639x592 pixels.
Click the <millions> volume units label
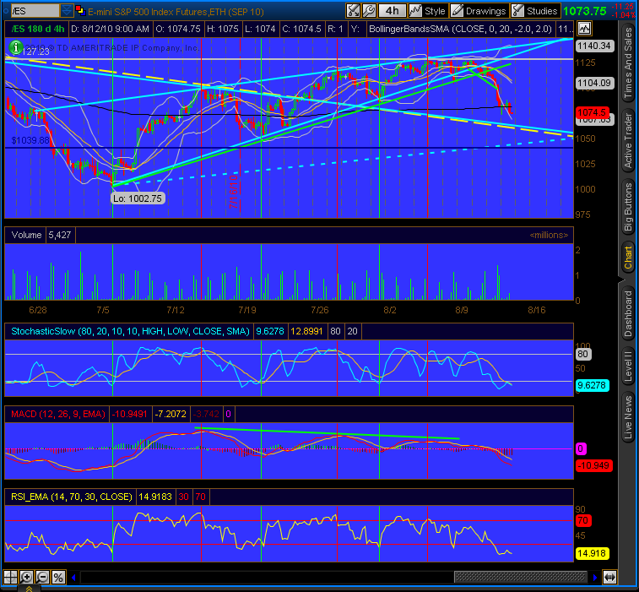click(549, 235)
